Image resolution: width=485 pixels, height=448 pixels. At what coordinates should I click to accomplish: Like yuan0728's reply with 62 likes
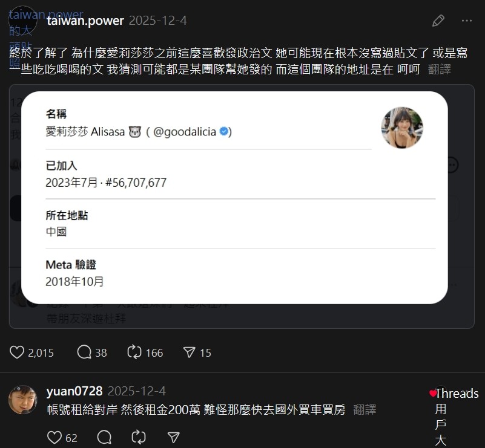point(54,438)
